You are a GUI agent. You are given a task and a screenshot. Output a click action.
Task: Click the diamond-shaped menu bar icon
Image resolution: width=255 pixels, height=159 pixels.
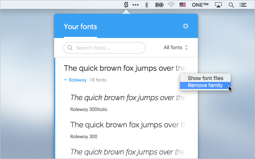[171, 5]
